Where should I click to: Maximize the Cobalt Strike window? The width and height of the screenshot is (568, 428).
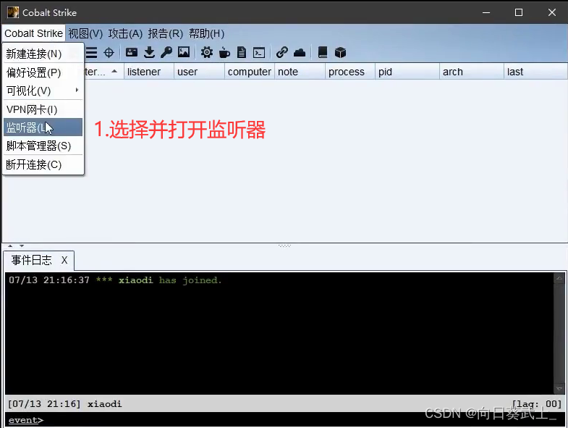519,12
